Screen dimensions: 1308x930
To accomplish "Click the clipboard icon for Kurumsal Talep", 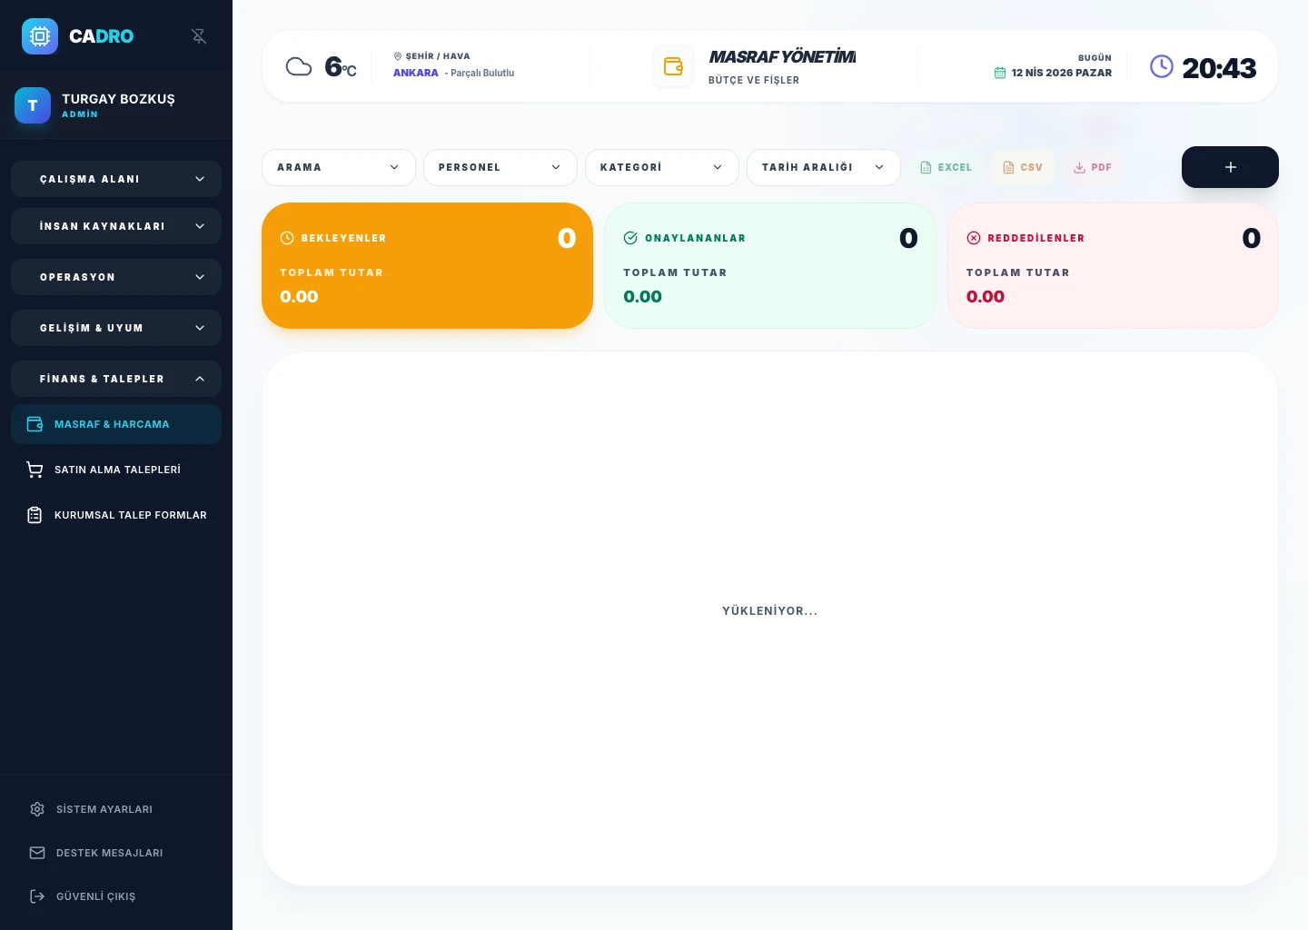I will [x=35, y=515].
